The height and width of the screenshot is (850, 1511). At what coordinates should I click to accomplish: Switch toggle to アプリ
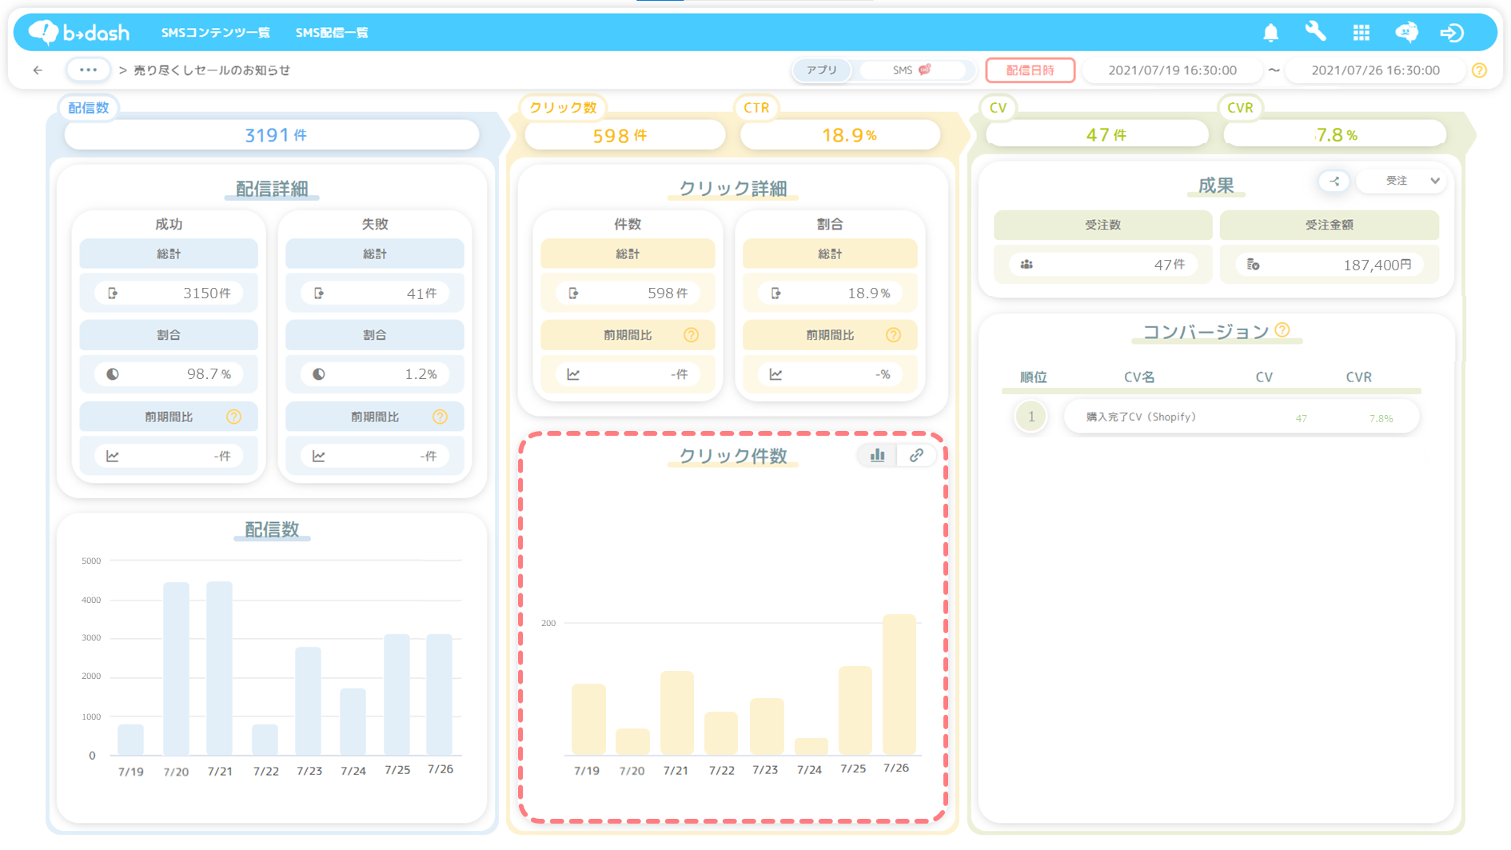pyautogui.click(x=821, y=70)
